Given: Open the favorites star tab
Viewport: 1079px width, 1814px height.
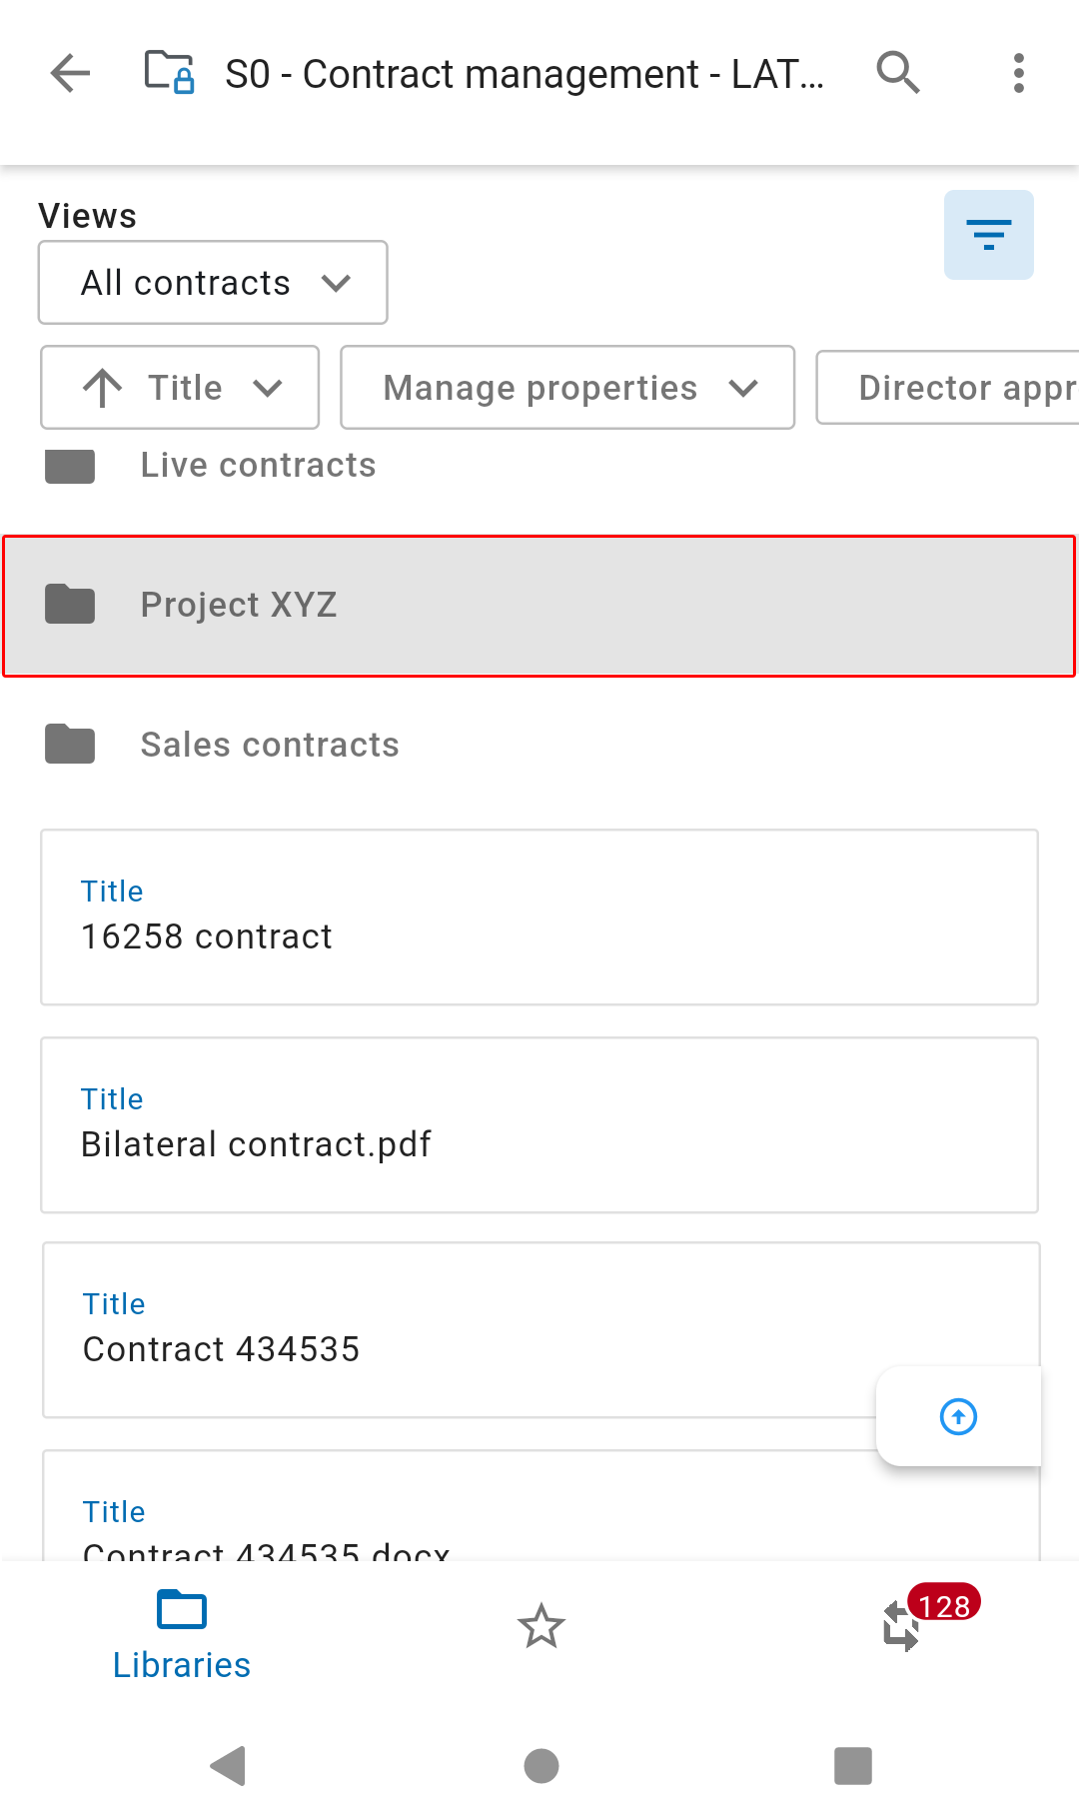Looking at the screenshot, I should (x=540, y=1625).
